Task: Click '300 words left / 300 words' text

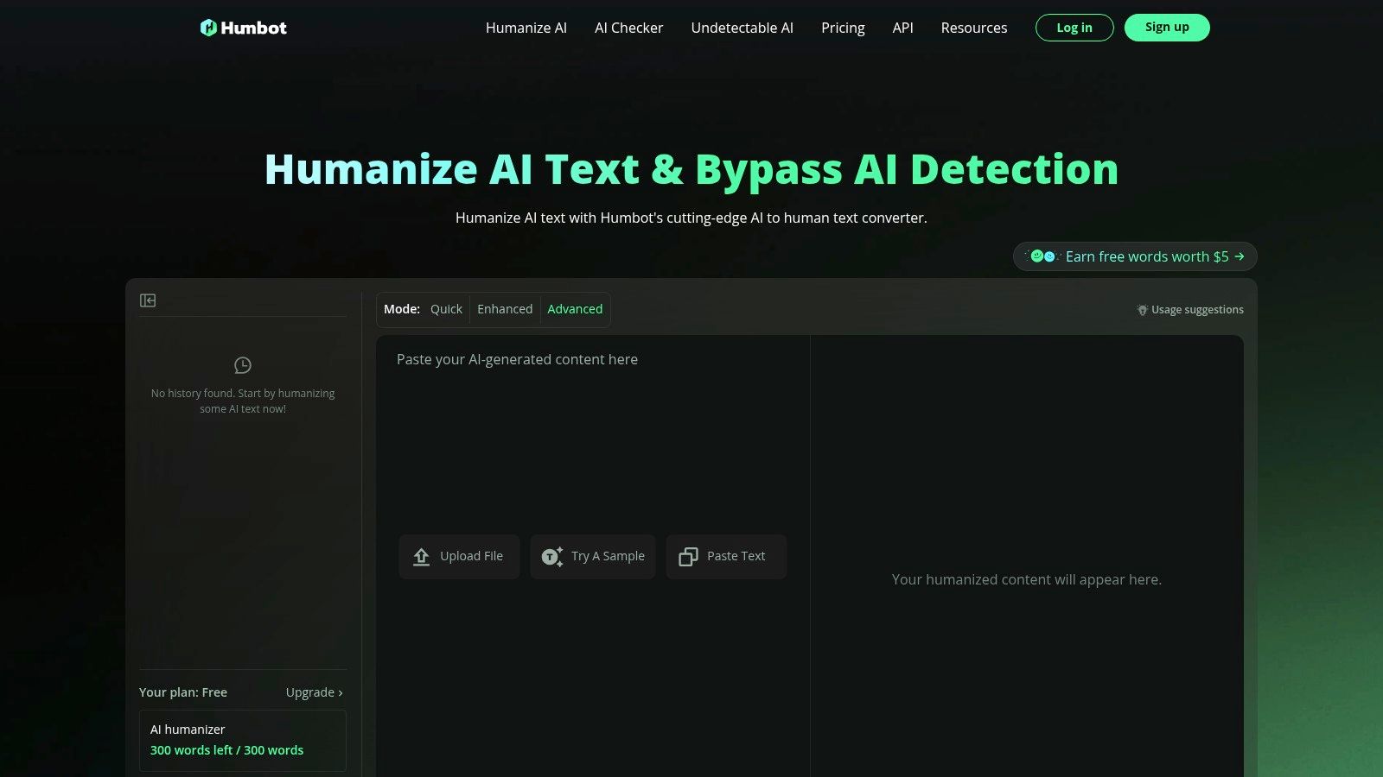Action: (x=226, y=750)
